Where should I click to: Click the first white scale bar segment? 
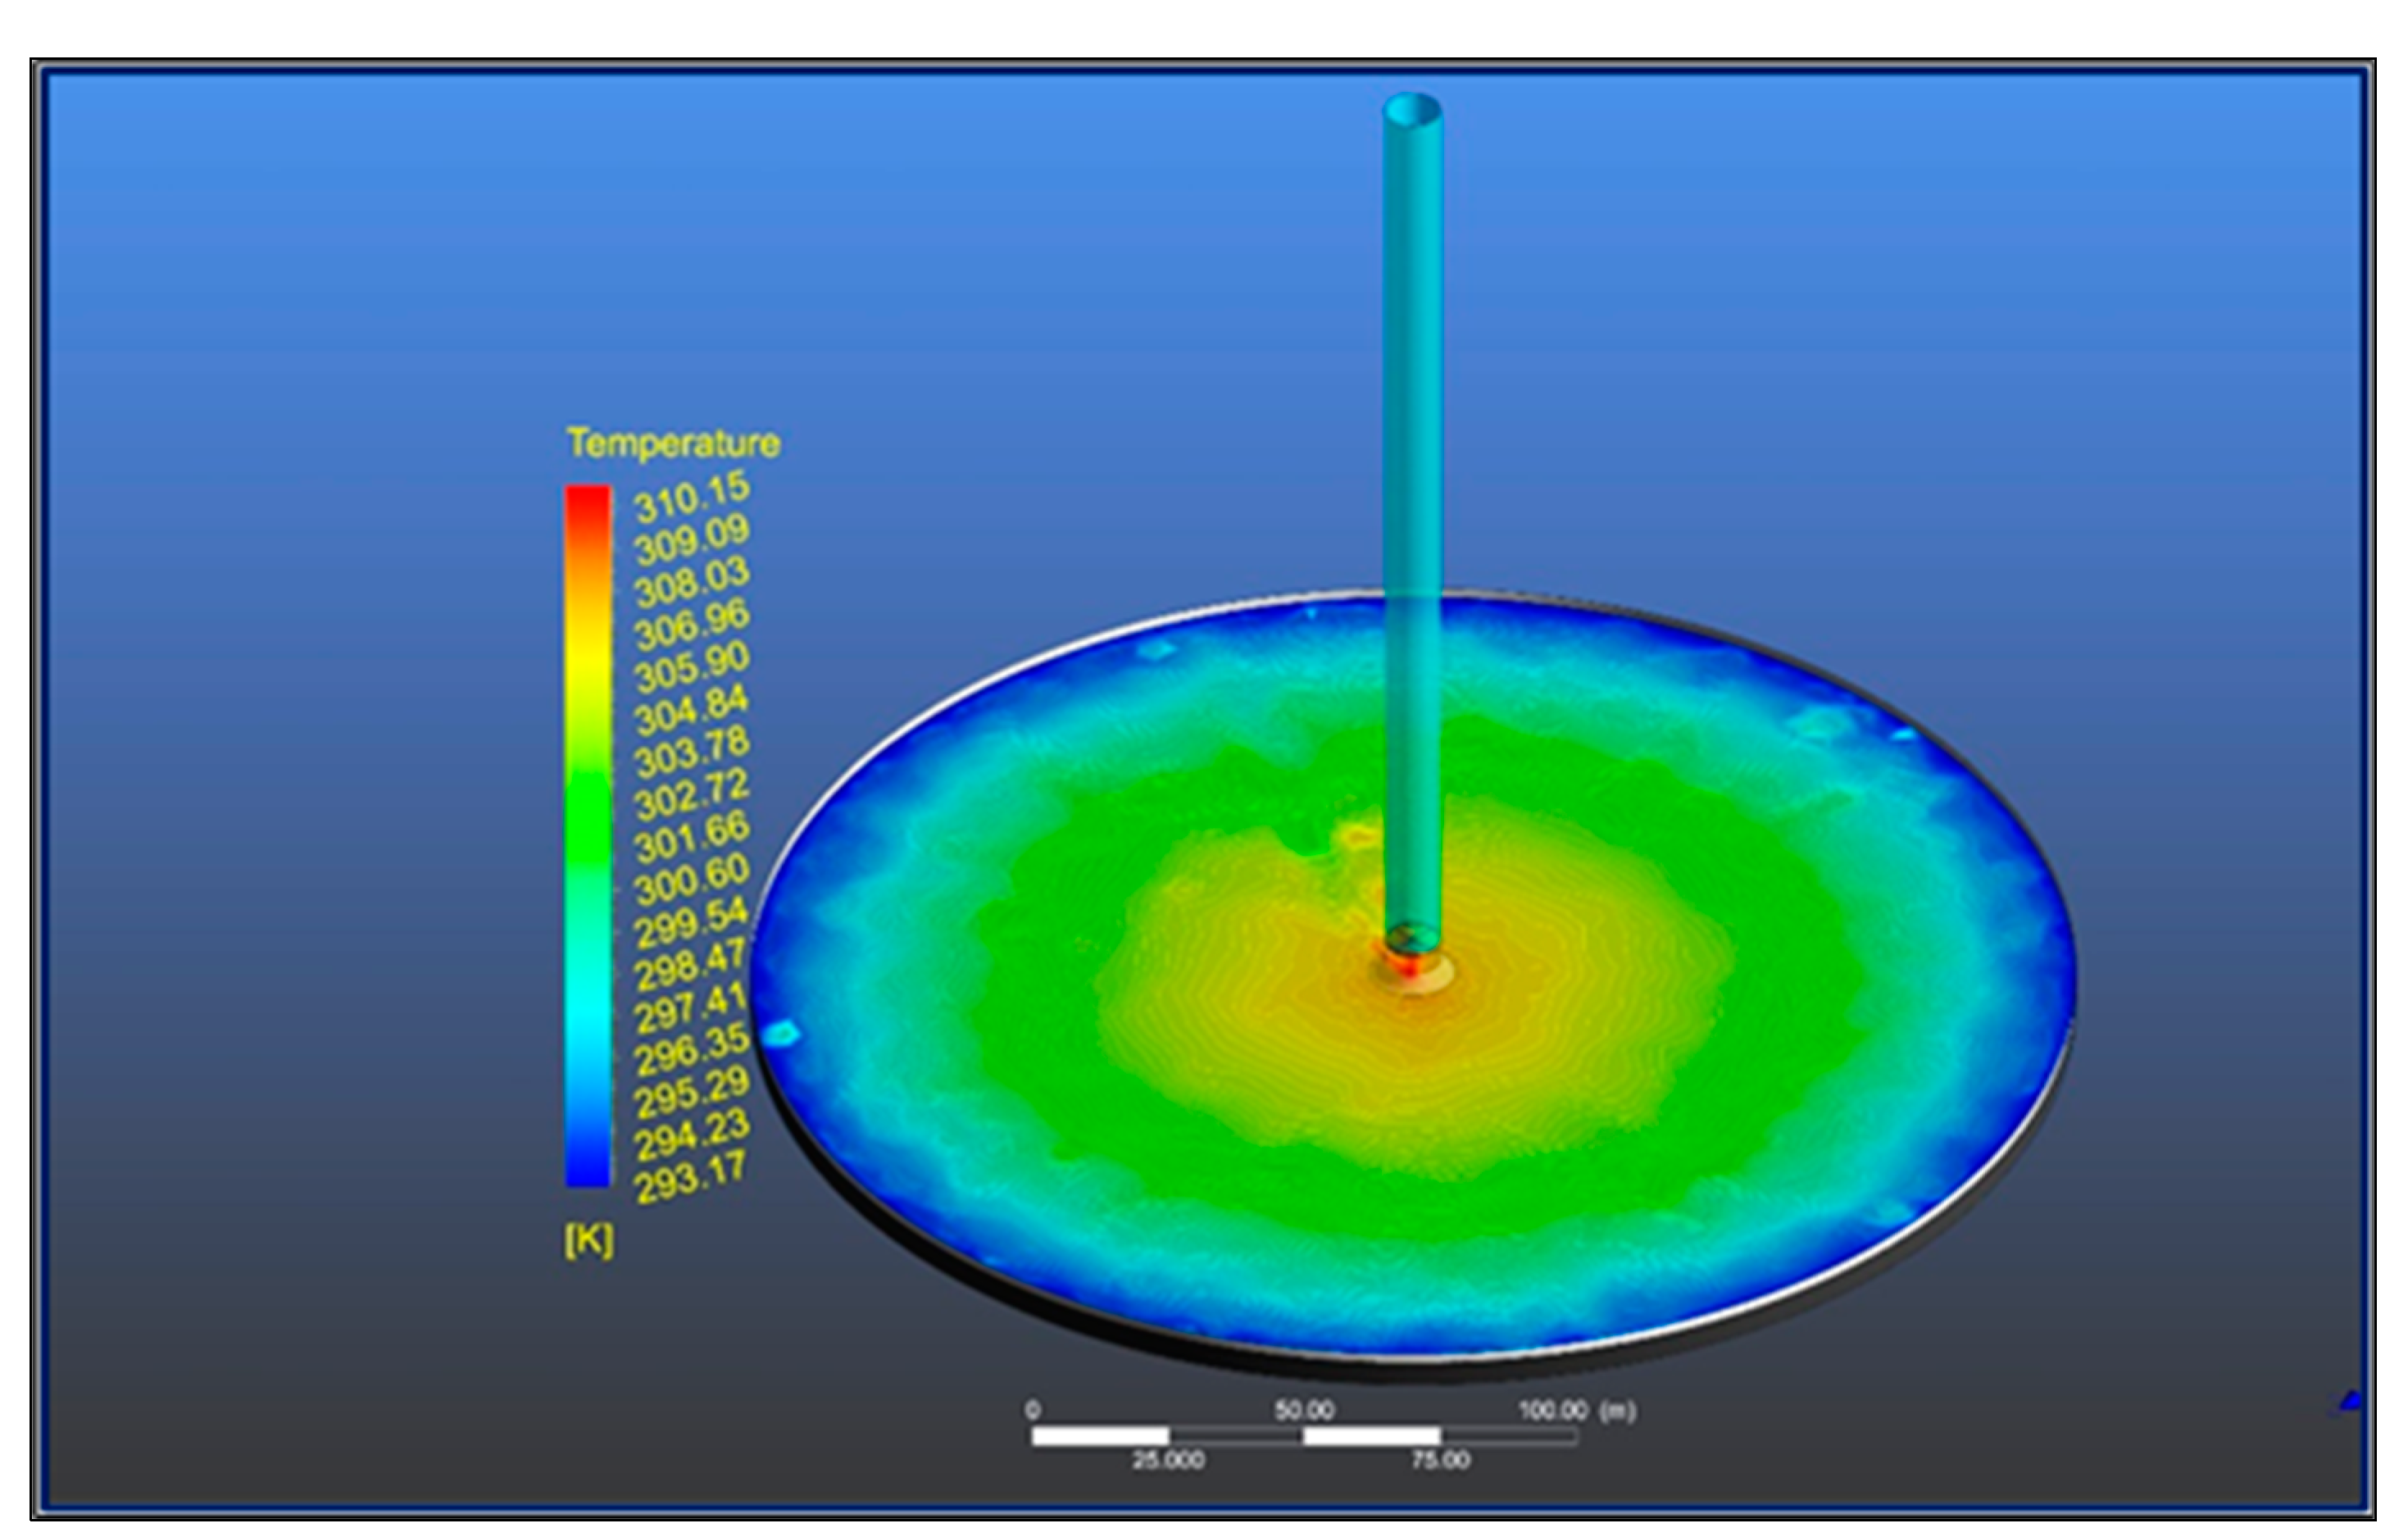click(1100, 1436)
